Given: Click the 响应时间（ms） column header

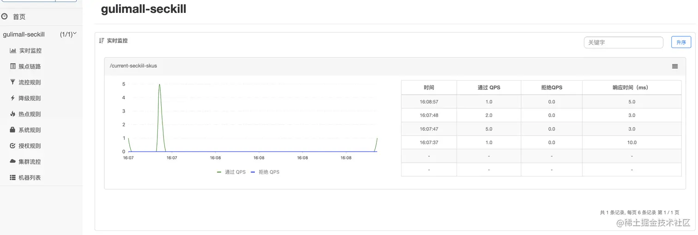Looking at the screenshot, I should point(632,88).
